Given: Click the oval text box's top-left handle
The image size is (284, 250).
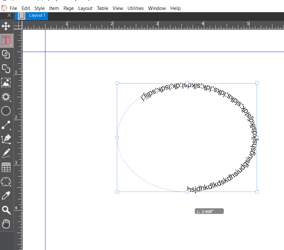Looking at the screenshot, I should (117, 83).
